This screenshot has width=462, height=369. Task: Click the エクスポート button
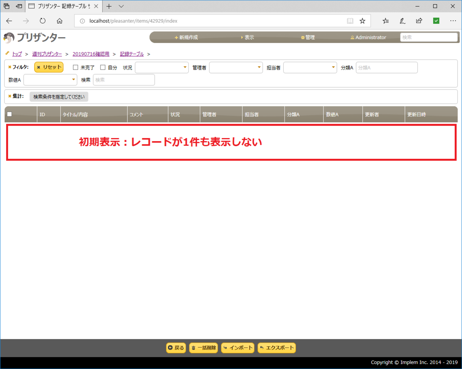[276, 348]
